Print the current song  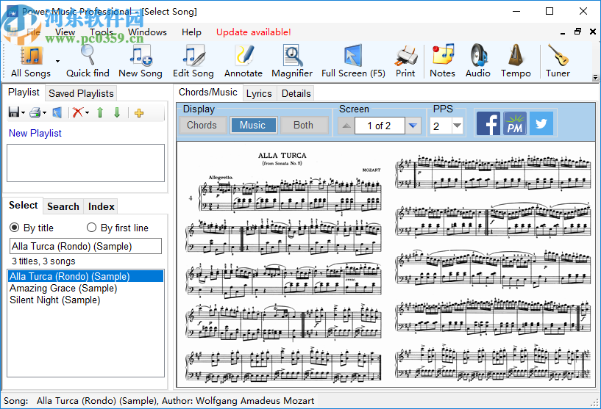[405, 61]
